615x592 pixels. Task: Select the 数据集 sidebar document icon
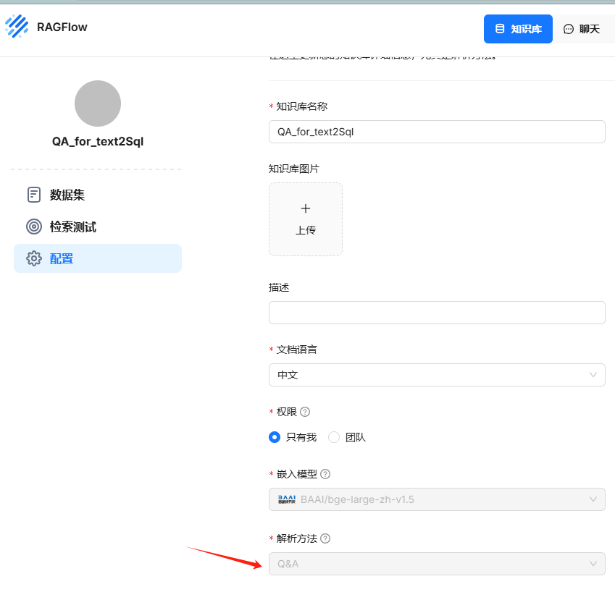click(x=33, y=195)
